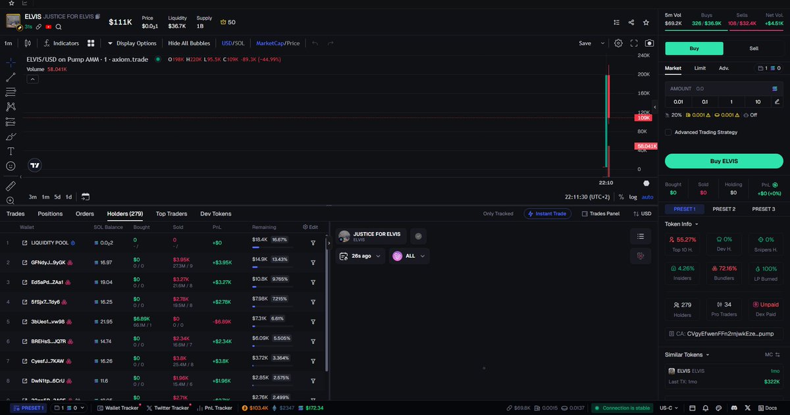Open the ALL source filter dropdown
This screenshot has height=415, width=790.
pyautogui.click(x=409, y=256)
